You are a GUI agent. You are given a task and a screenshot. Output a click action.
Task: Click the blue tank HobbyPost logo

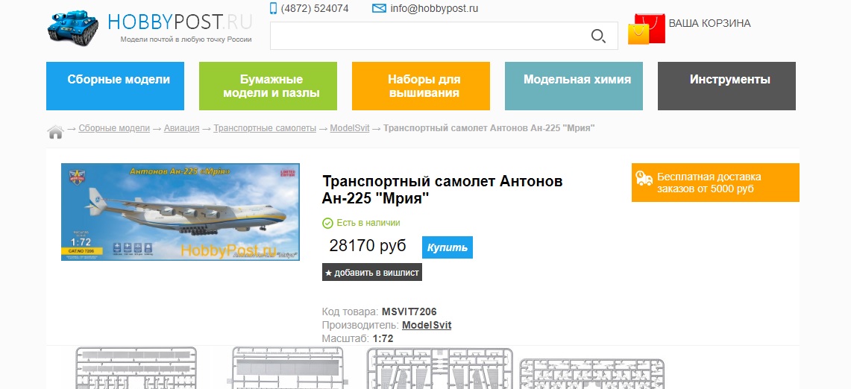[x=73, y=28]
